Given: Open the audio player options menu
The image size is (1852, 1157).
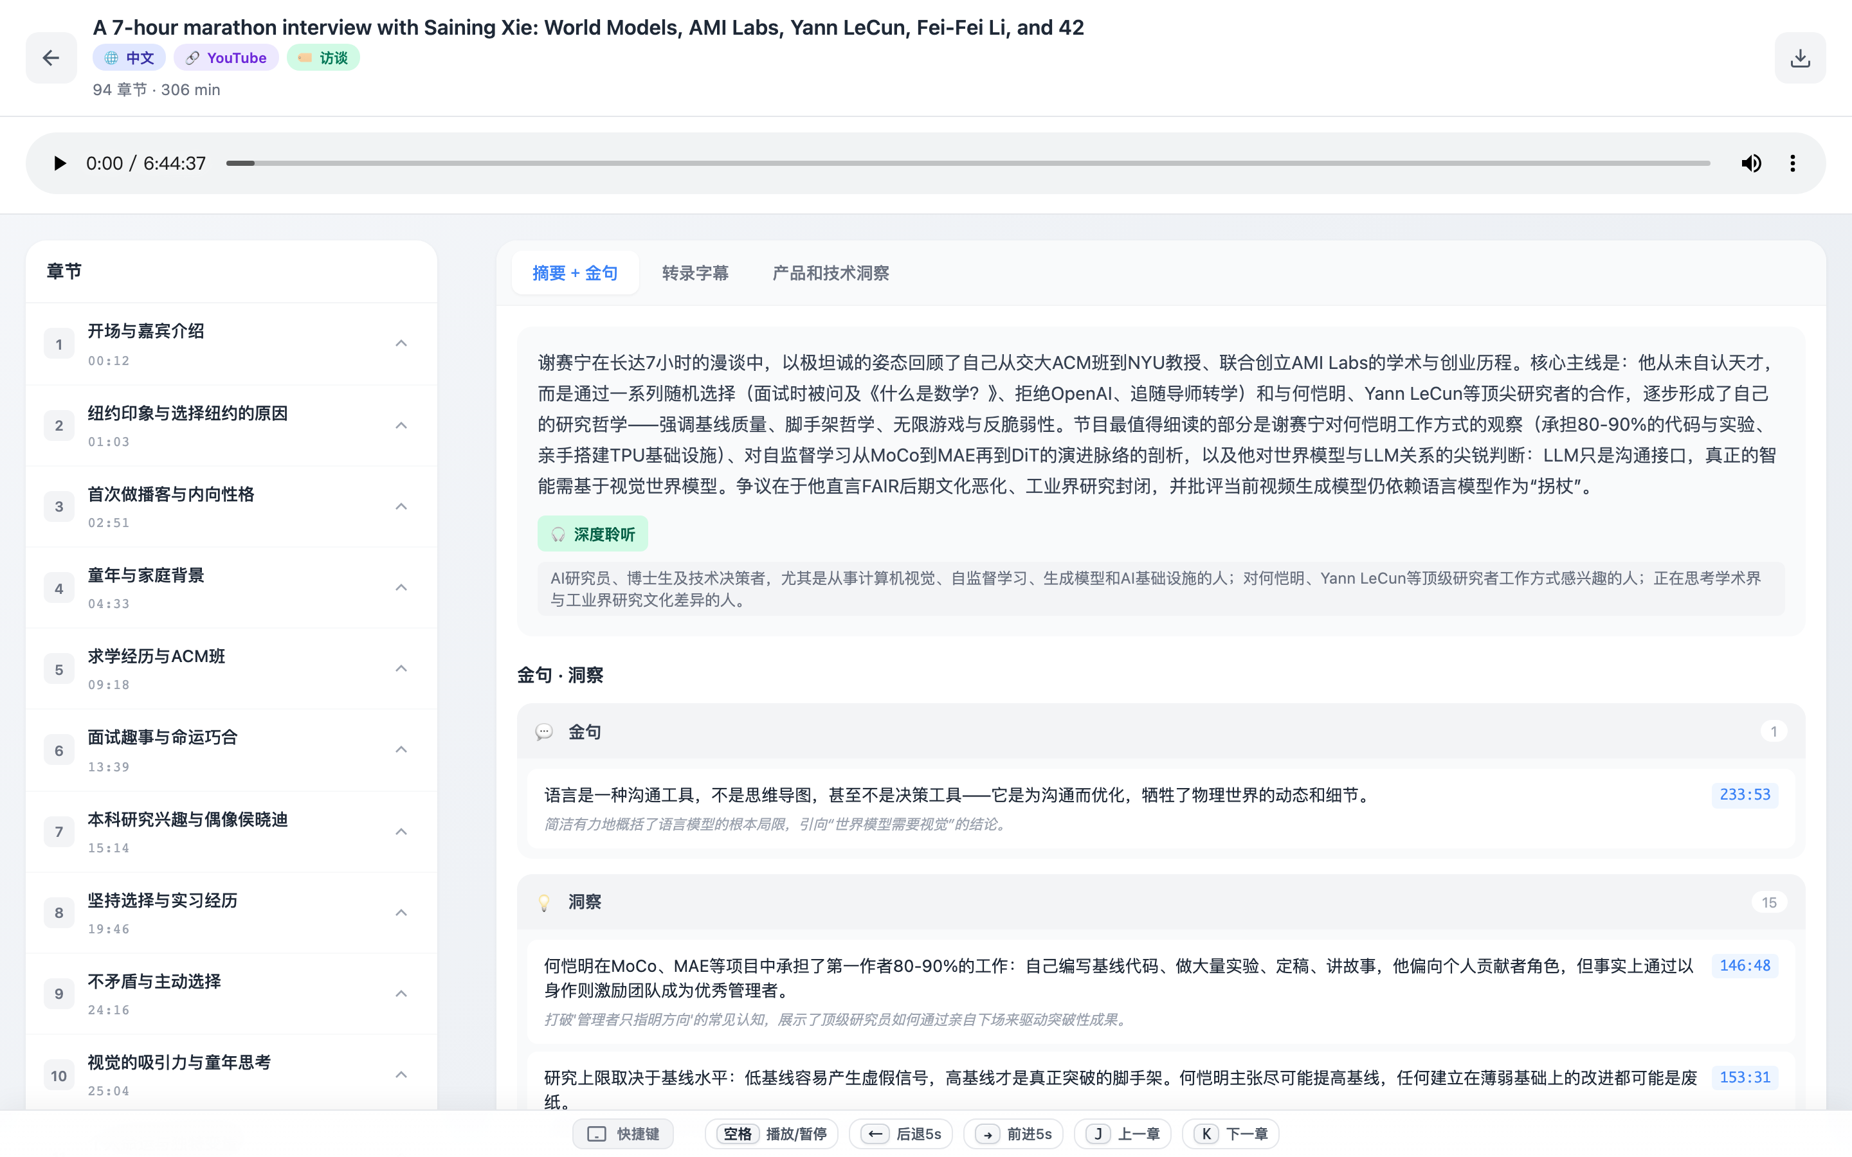Looking at the screenshot, I should pos(1792,163).
